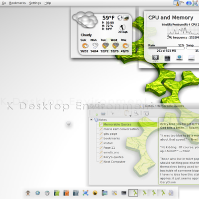Open the bookmarks note
This screenshot has width=199, height=199.
(x=111, y=138)
